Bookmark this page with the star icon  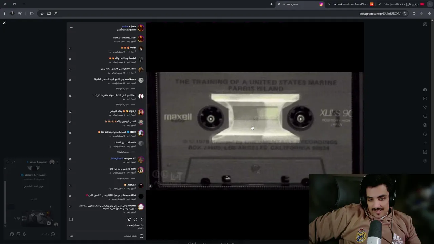[42, 14]
